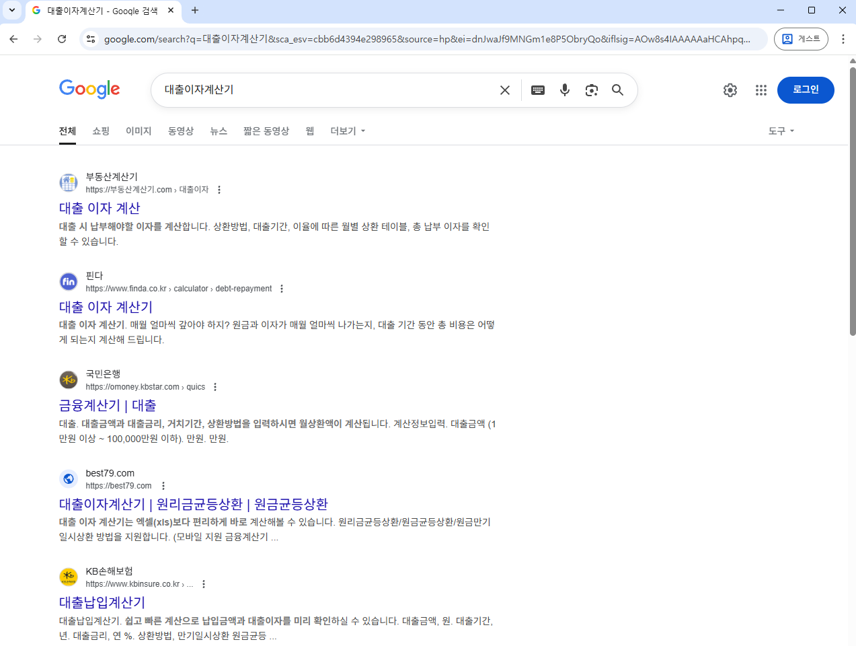View site information icon in address bar

91,39
